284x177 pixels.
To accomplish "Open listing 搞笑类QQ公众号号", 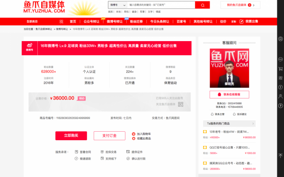I will coord(231,163).
